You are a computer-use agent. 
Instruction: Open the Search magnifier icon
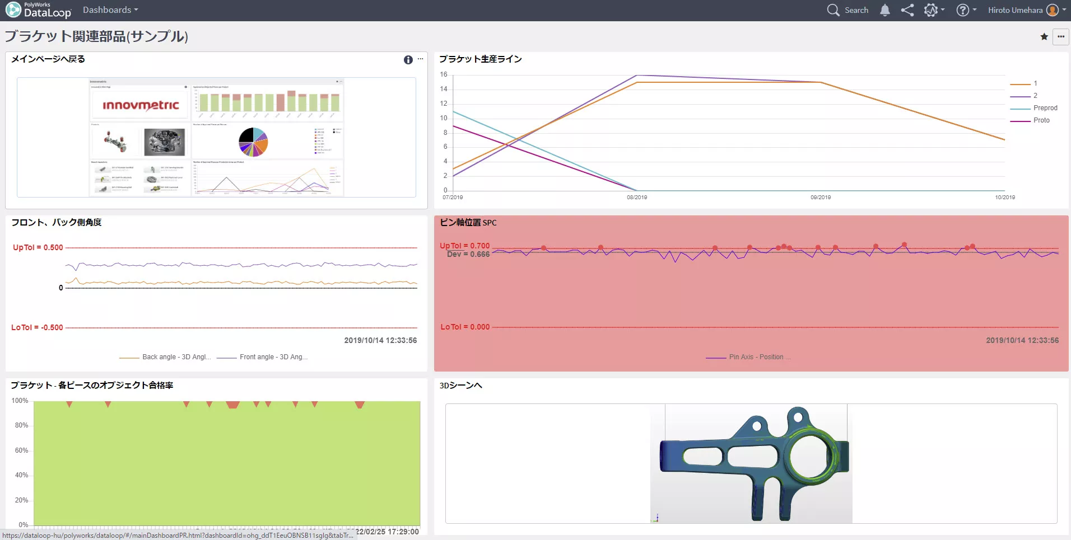pyautogui.click(x=833, y=10)
